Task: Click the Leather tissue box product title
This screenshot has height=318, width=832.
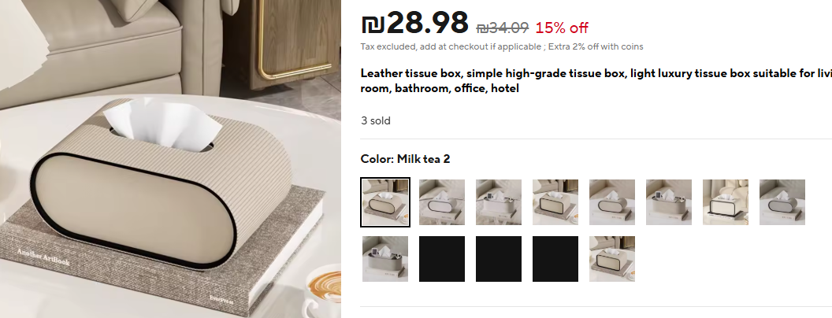Action: point(596,80)
